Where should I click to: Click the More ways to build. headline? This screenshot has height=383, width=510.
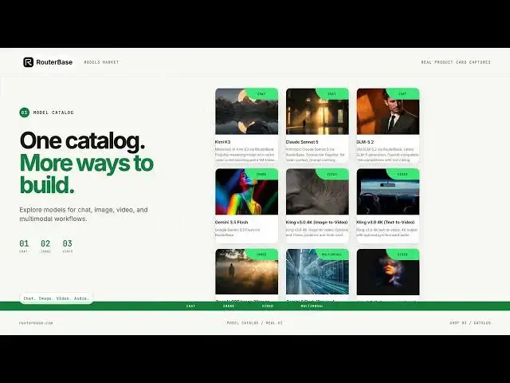[87, 174]
